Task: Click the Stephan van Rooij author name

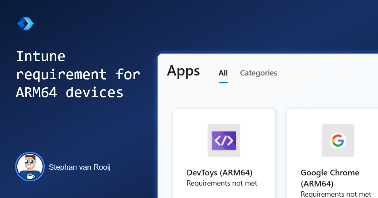Action: tap(80, 167)
